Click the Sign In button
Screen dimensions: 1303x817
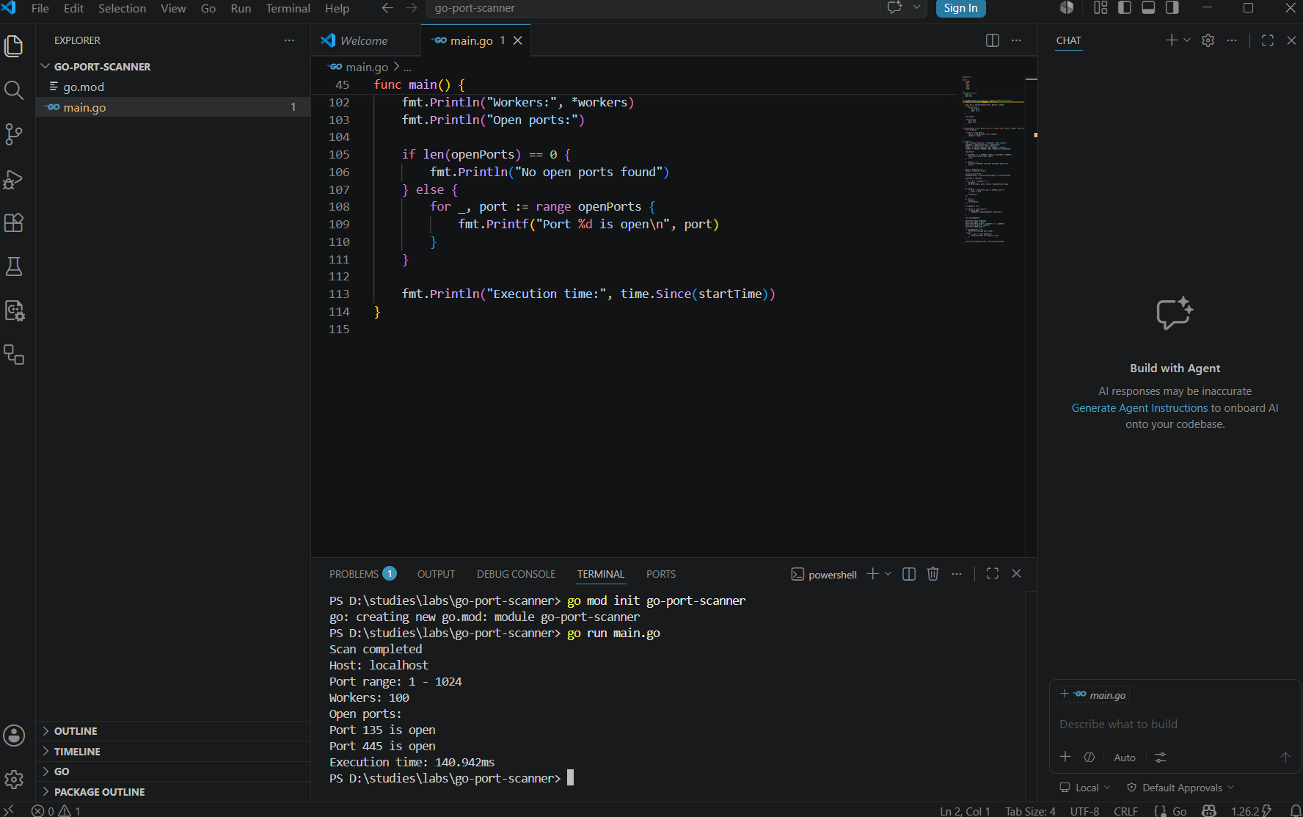(x=960, y=8)
